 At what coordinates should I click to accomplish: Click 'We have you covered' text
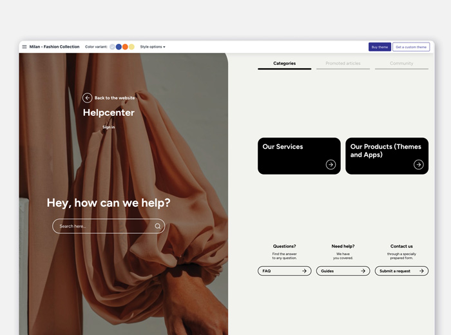click(x=343, y=256)
